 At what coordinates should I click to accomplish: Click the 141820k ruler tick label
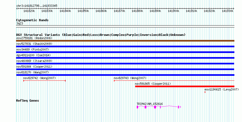click(x=29, y=11)
